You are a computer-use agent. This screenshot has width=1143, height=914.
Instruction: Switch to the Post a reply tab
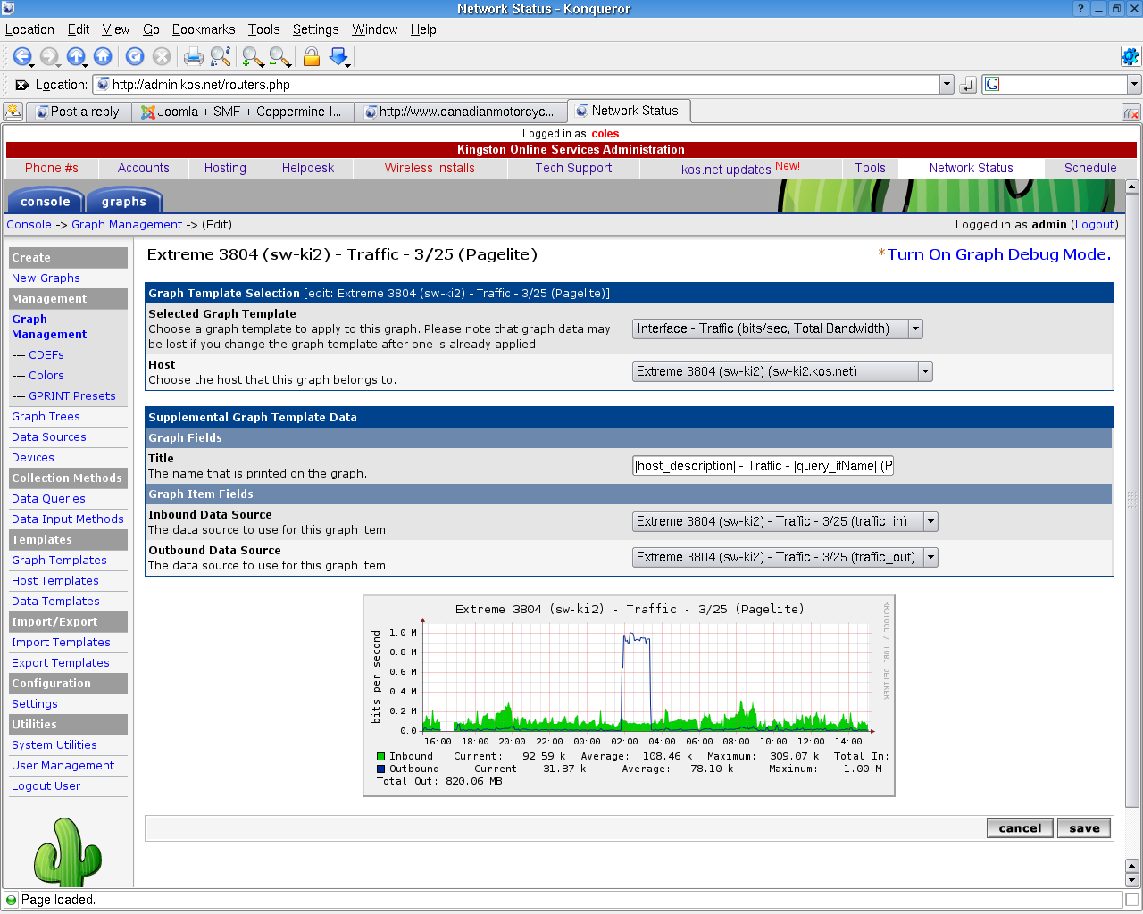tap(79, 112)
